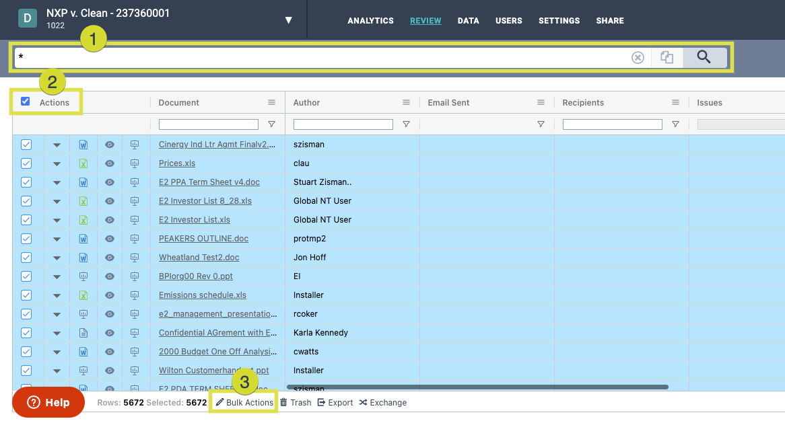Image resolution: width=785 pixels, height=423 pixels.
Task: Click the horizontal table scrollbar
Action: click(x=477, y=387)
